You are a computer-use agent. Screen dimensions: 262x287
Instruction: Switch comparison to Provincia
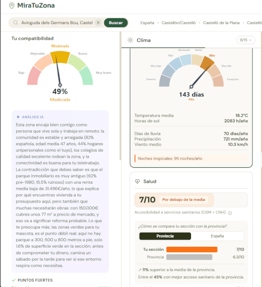tap(165, 236)
